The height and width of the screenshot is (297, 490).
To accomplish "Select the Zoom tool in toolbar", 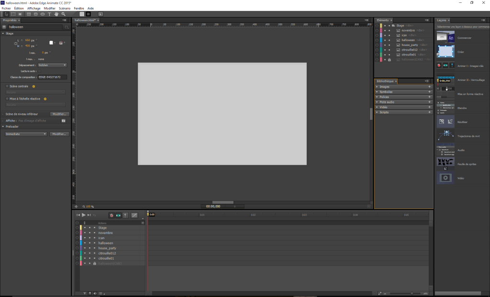I will click(x=64, y=14).
